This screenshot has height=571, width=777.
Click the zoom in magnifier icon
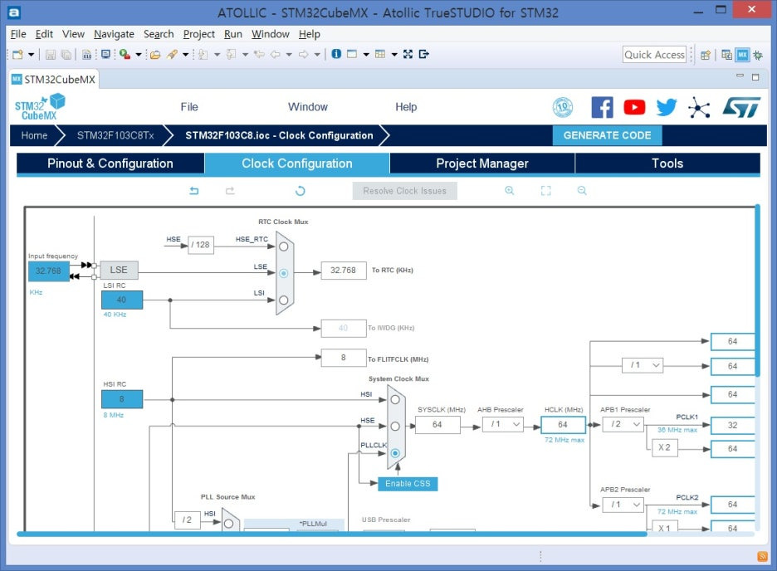click(x=510, y=191)
